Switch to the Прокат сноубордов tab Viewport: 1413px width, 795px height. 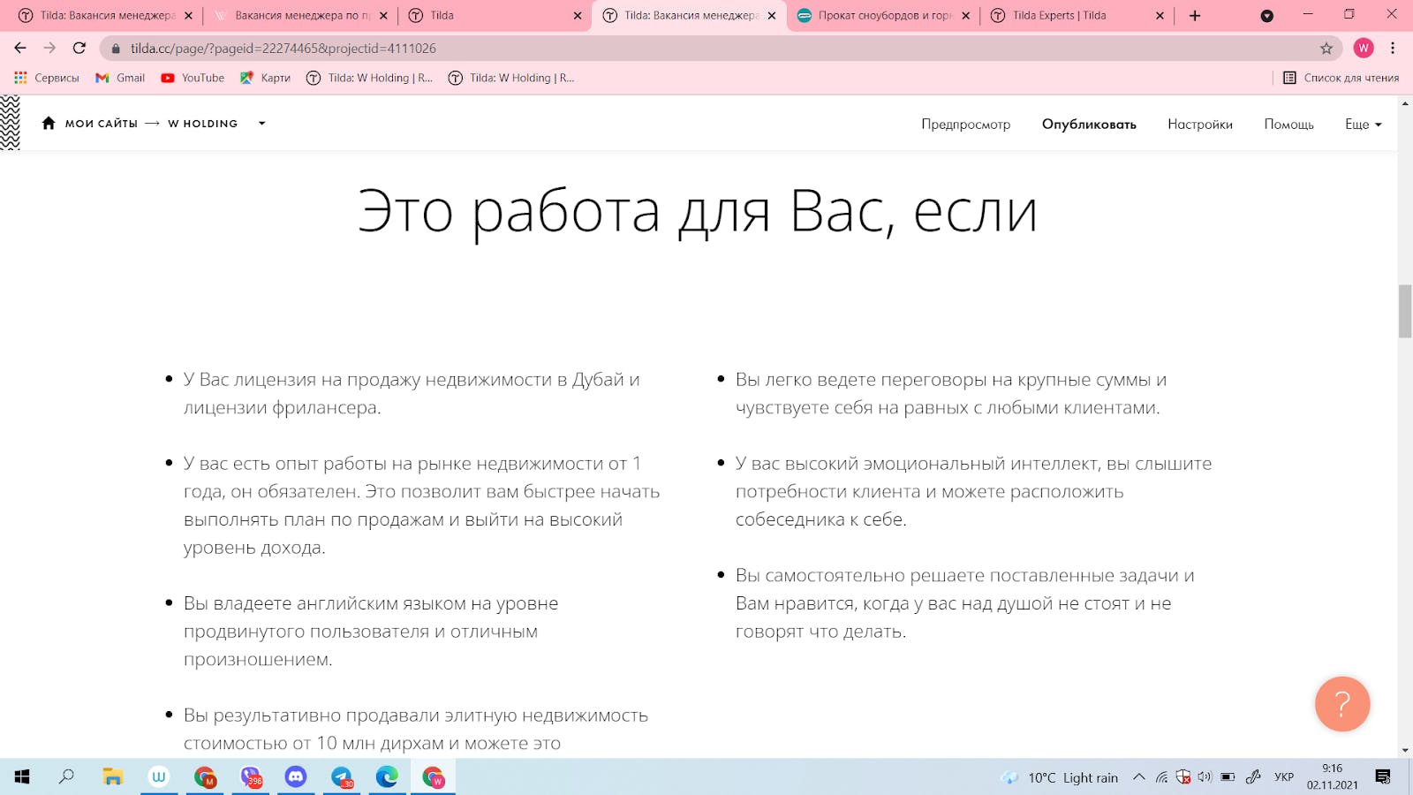click(882, 16)
